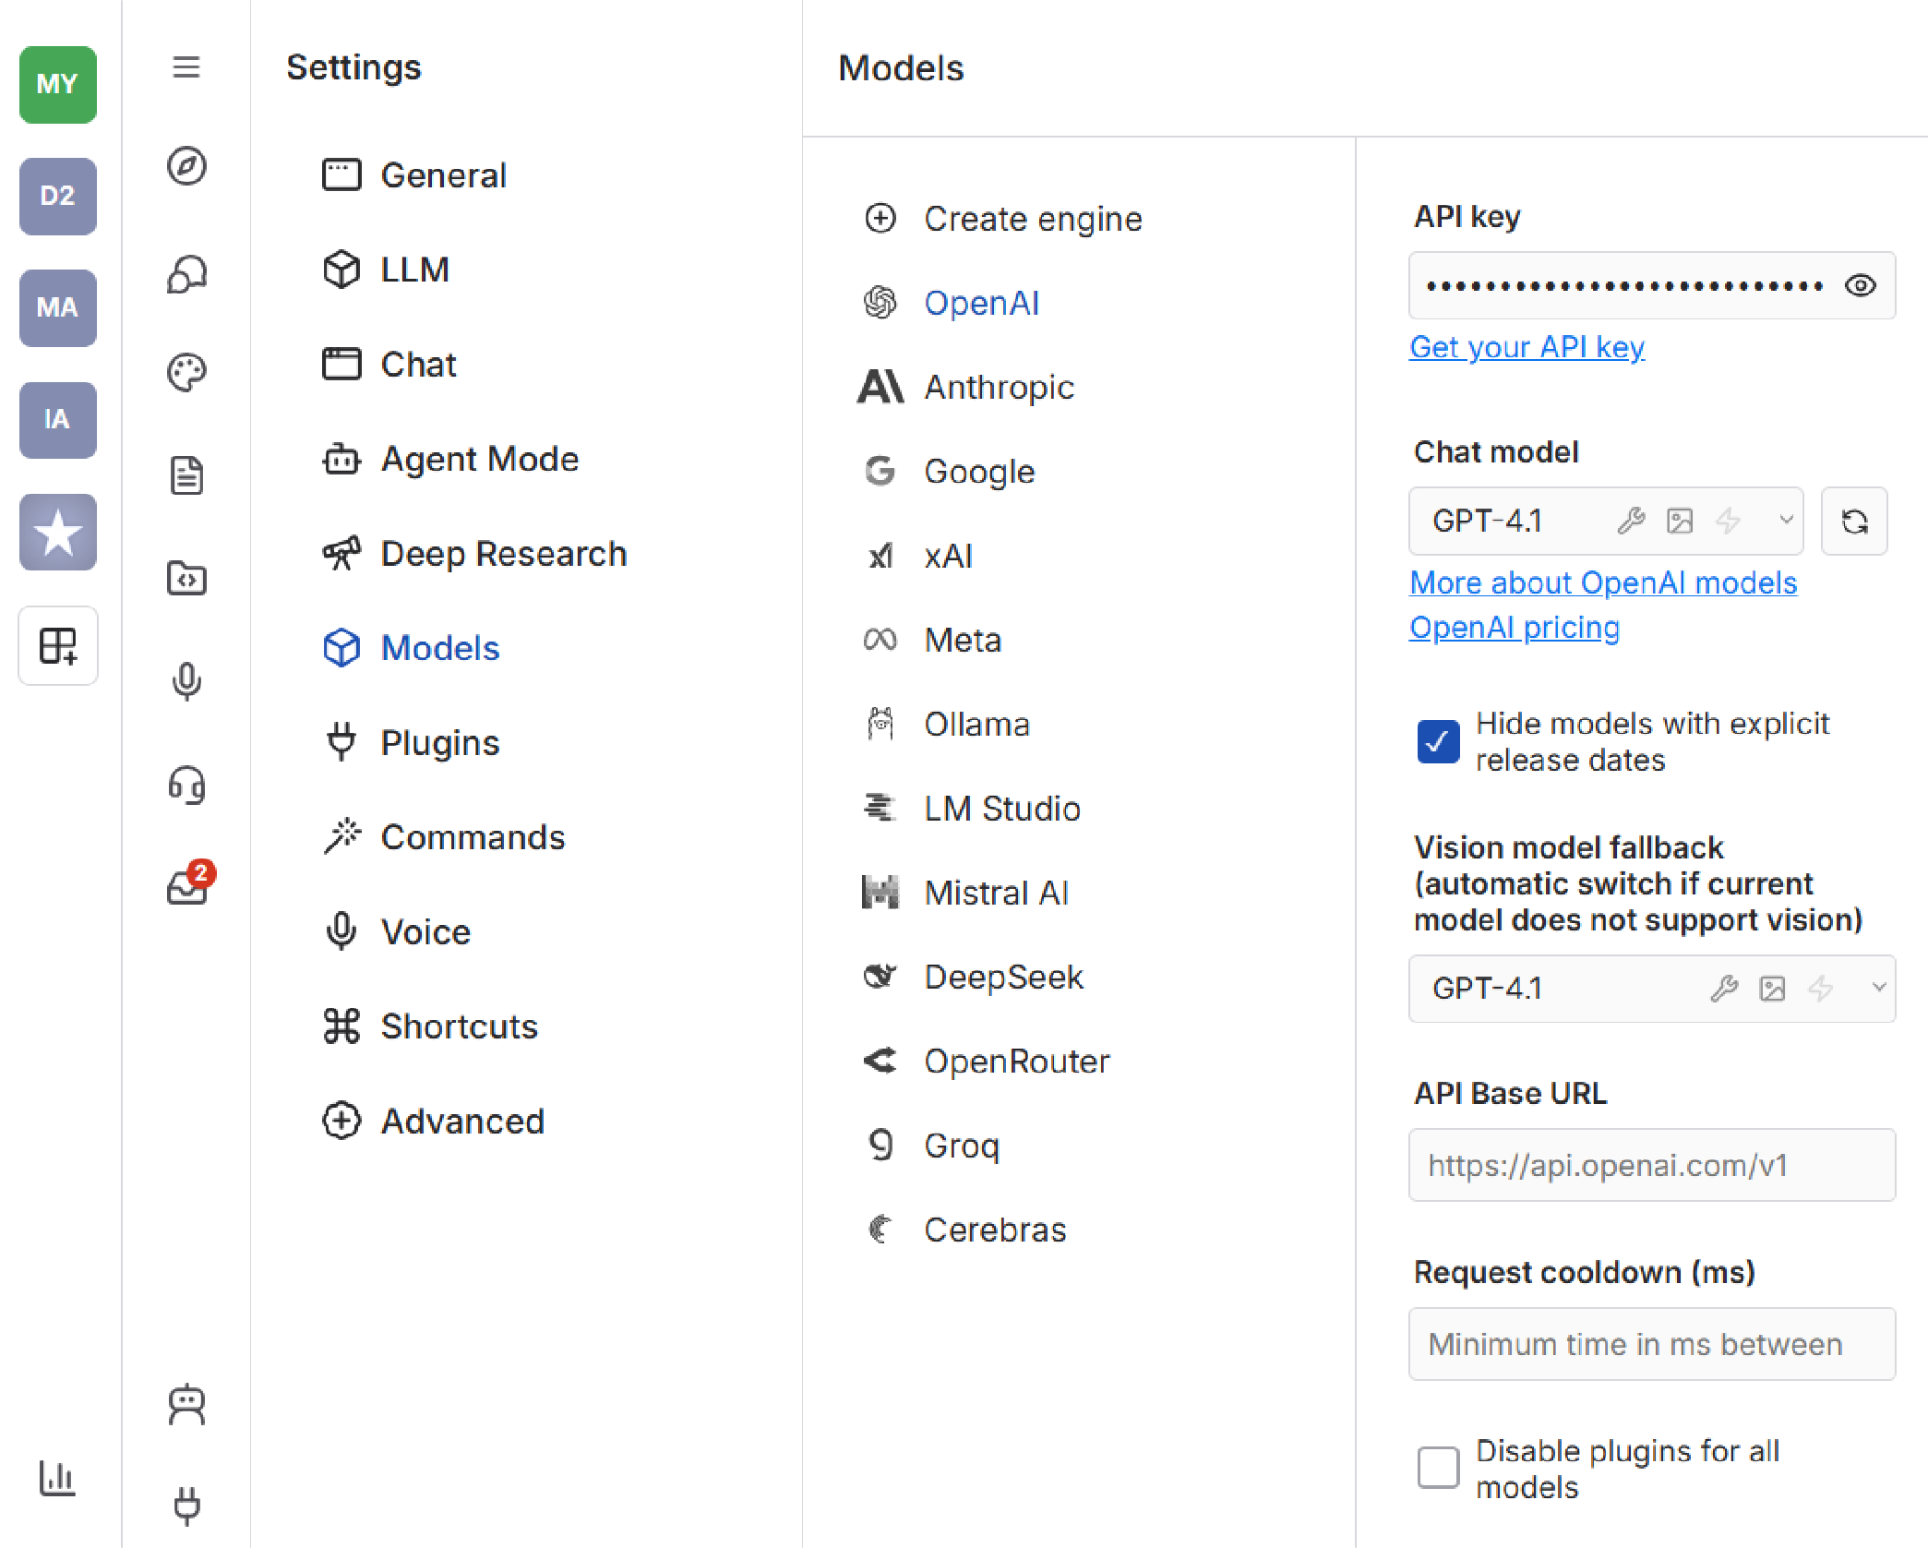Click the hamburger menu icon
Image resolution: width=1928 pixels, height=1548 pixels.
click(186, 67)
